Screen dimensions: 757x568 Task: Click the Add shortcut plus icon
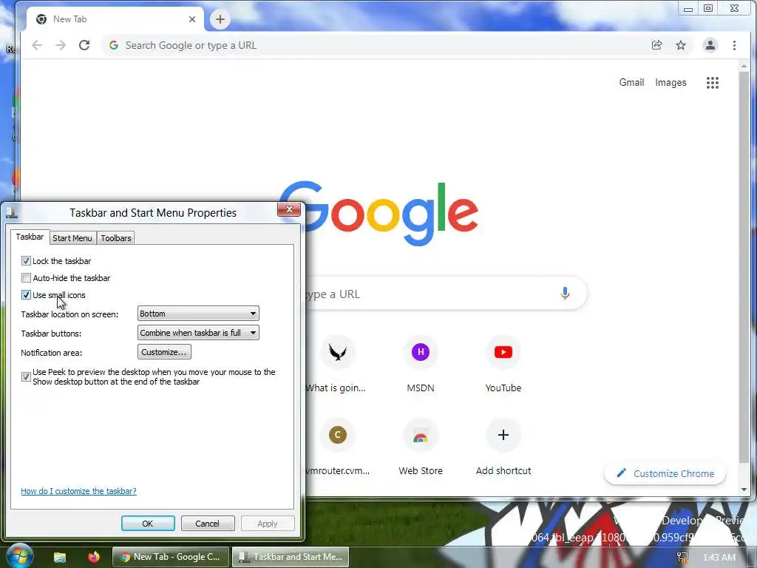coord(503,435)
